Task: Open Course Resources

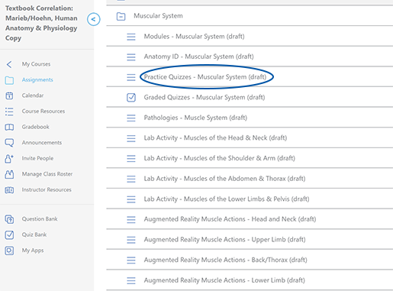Action: pos(43,112)
